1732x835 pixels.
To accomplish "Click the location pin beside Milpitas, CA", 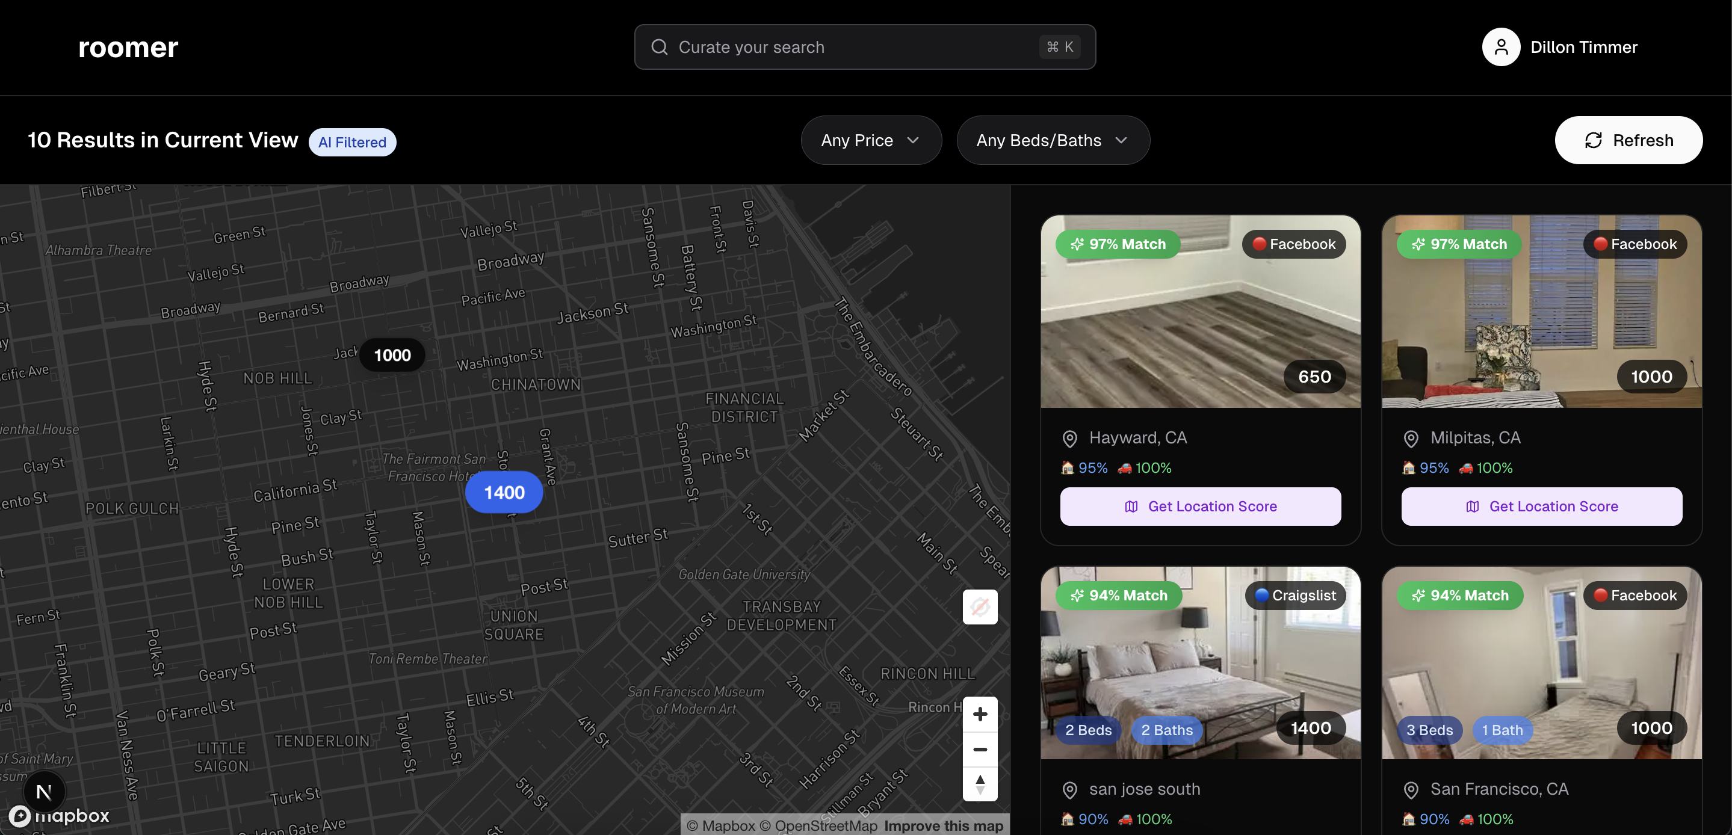I will (x=1410, y=439).
